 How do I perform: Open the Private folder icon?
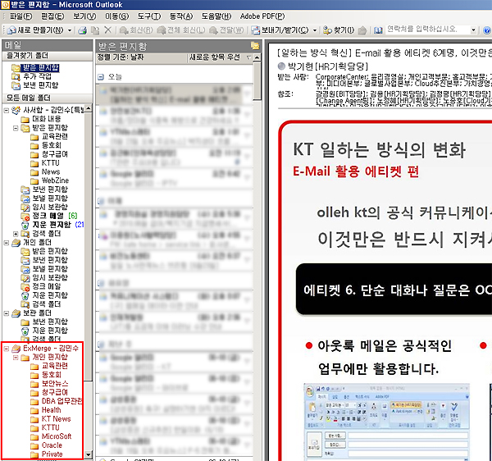[34, 454]
